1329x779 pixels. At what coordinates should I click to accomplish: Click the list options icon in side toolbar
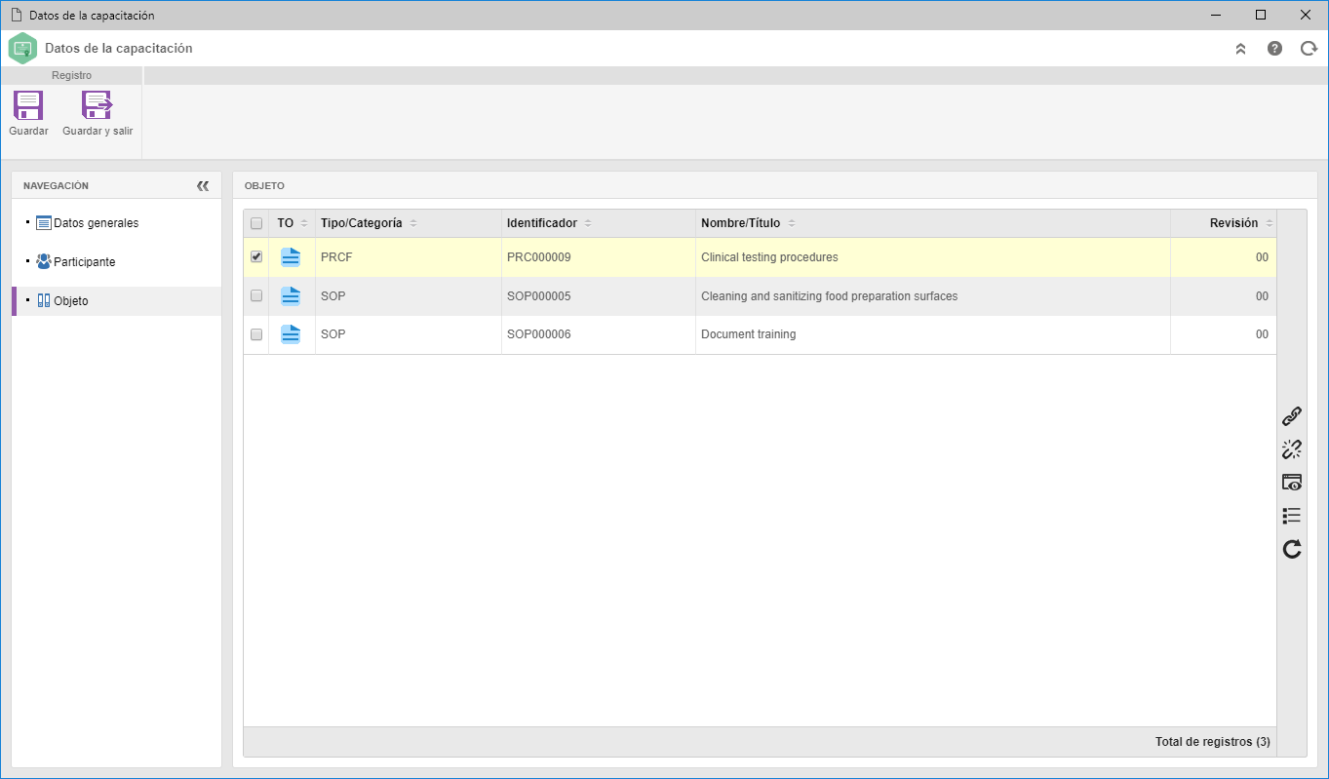1292,516
